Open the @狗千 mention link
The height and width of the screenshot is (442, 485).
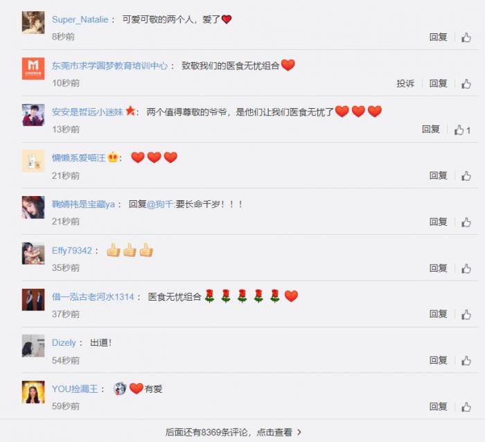click(x=161, y=204)
